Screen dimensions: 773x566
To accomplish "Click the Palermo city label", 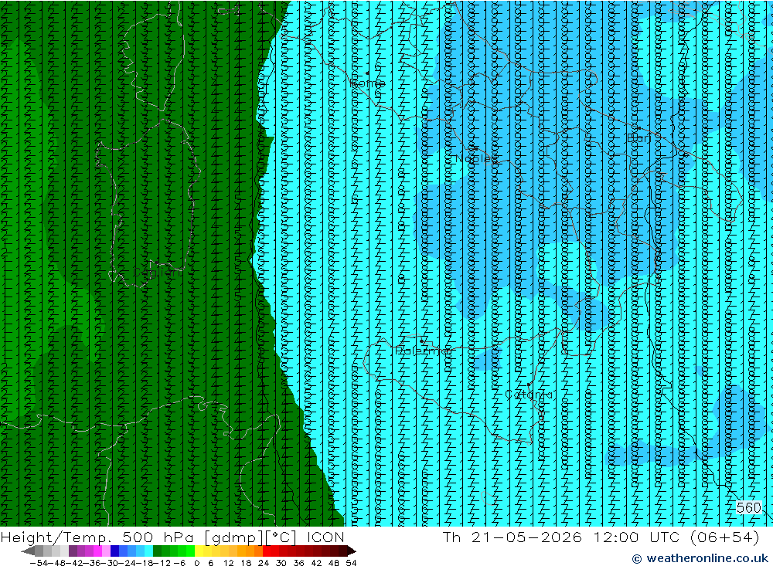I will pyautogui.click(x=423, y=351).
